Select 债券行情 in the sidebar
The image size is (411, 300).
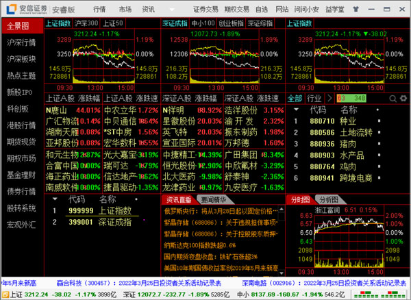pos(21,192)
